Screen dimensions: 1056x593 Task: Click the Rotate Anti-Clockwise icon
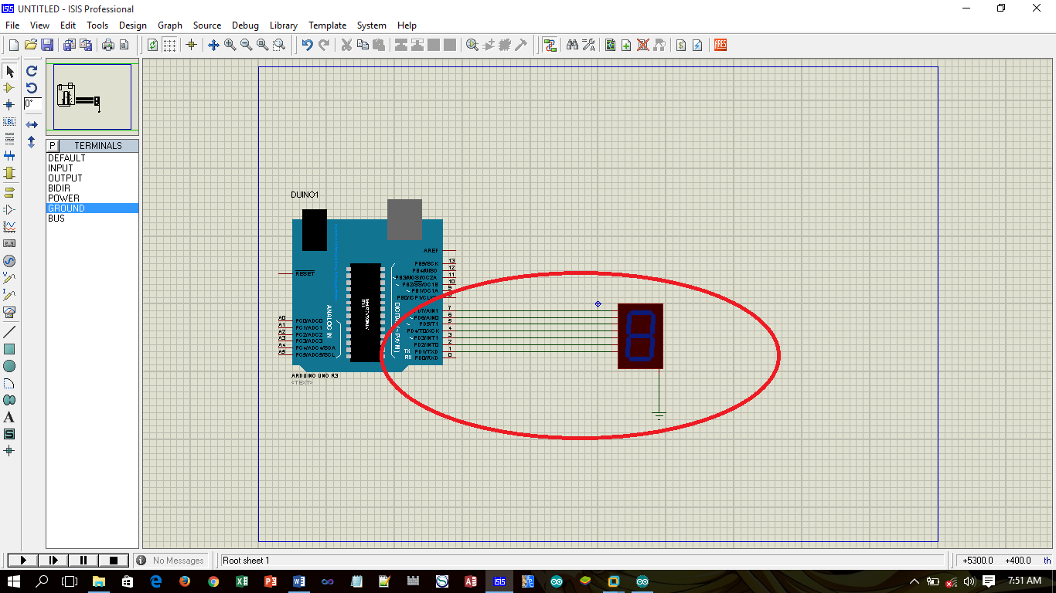tap(32, 87)
